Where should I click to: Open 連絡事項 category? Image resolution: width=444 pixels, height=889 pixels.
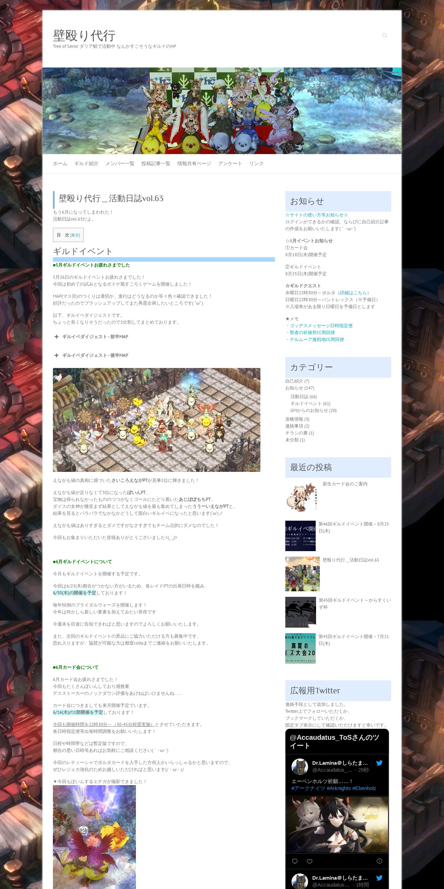pyautogui.click(x=294, y=426)
